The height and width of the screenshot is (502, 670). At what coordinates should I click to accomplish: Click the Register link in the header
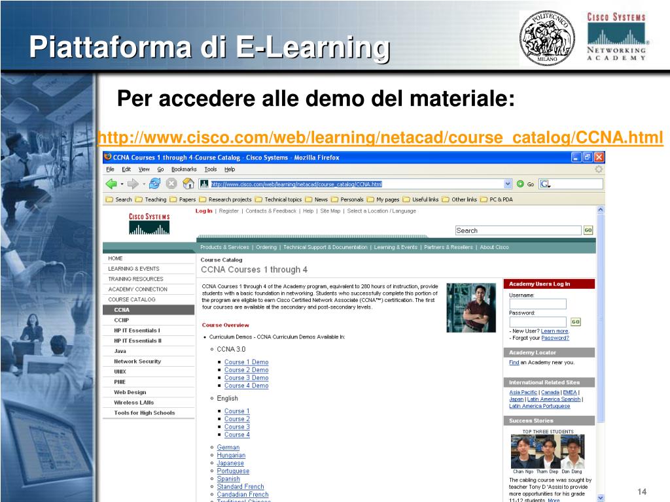coord(228,211)
